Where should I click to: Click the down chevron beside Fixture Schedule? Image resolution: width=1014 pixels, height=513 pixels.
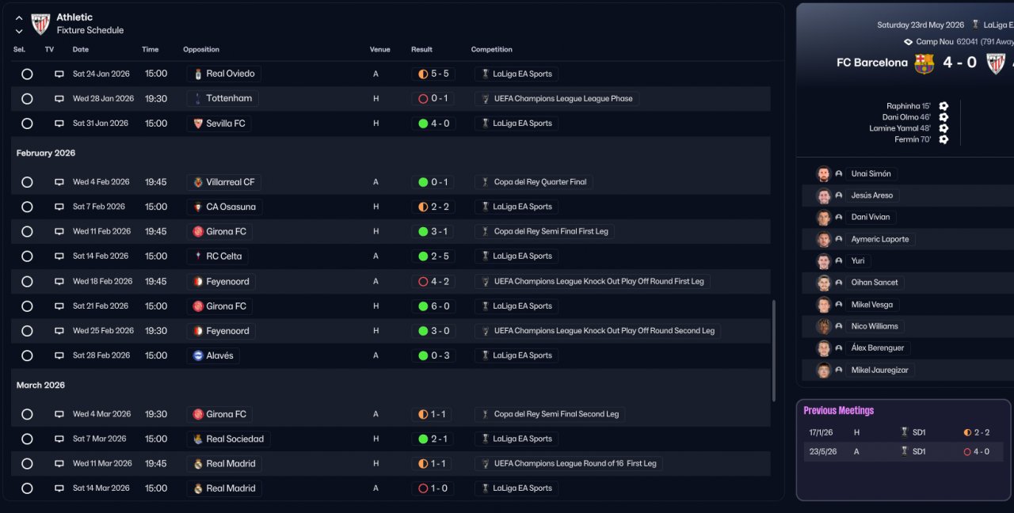(19, 31)
